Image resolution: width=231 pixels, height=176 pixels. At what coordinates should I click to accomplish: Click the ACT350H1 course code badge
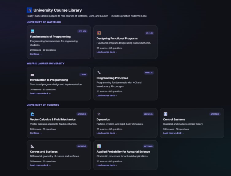(148, 146)
